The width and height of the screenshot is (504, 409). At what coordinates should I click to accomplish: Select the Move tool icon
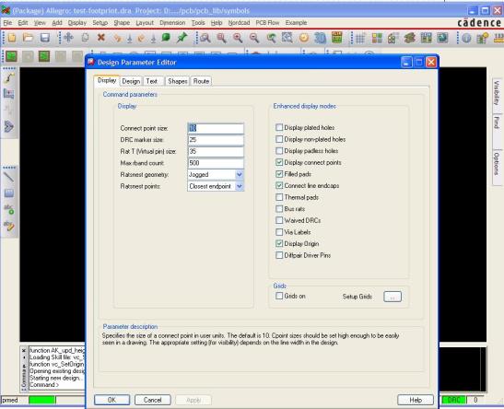point(68,38)
